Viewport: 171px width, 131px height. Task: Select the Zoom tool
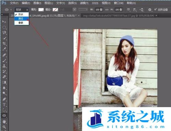pos(4,127)
